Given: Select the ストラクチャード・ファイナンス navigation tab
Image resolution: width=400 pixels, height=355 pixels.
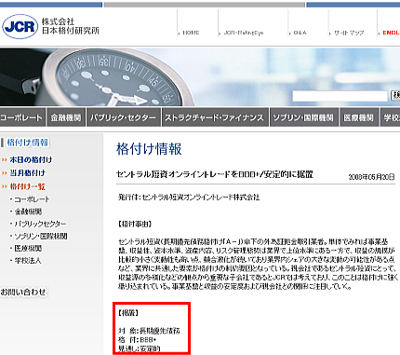Looking at the screenshot, I should point(215,117).
